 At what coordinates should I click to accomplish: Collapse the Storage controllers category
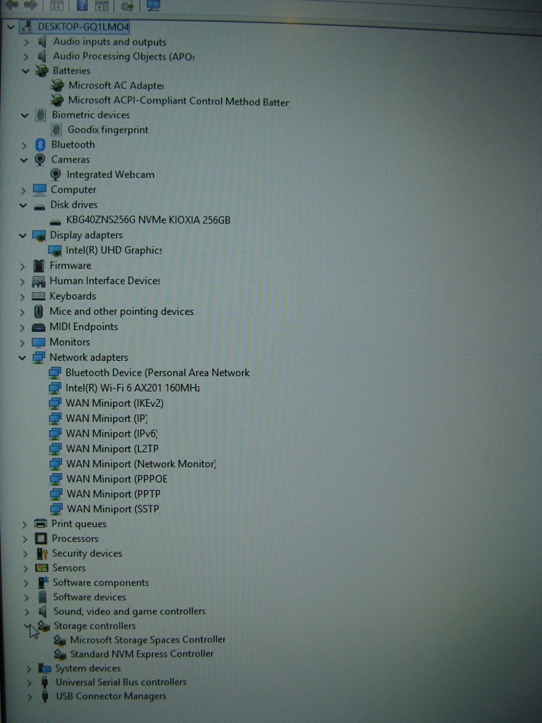(x=28, y=626)
